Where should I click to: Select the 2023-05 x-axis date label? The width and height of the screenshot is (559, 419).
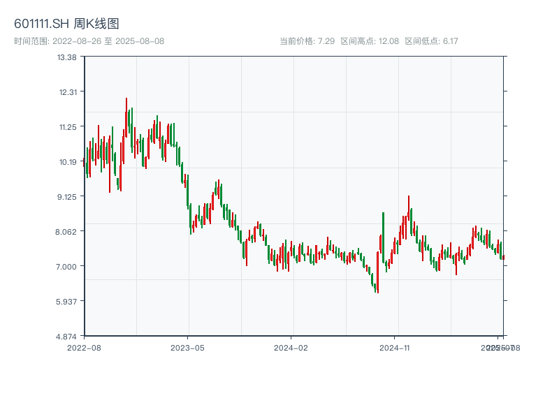coord(188,347)
